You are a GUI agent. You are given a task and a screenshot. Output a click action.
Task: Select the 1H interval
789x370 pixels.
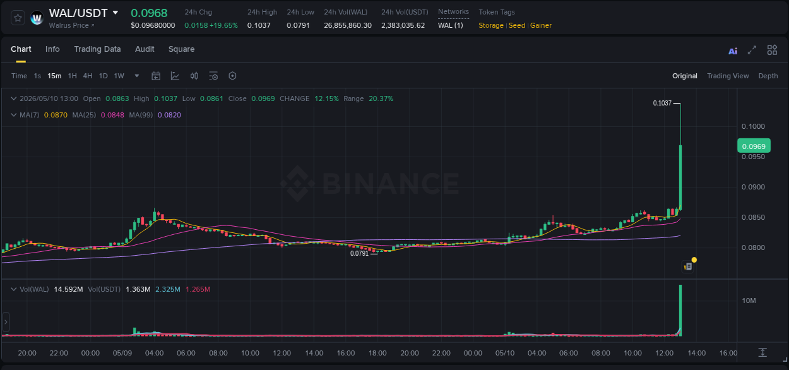click(x=72, y=76)
